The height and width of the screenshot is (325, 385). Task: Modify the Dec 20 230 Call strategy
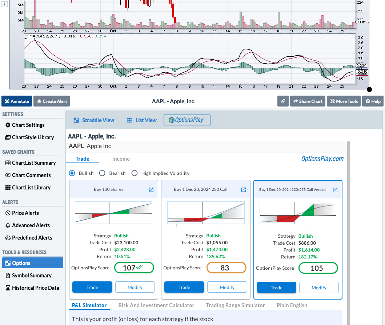tap(227, 287)
